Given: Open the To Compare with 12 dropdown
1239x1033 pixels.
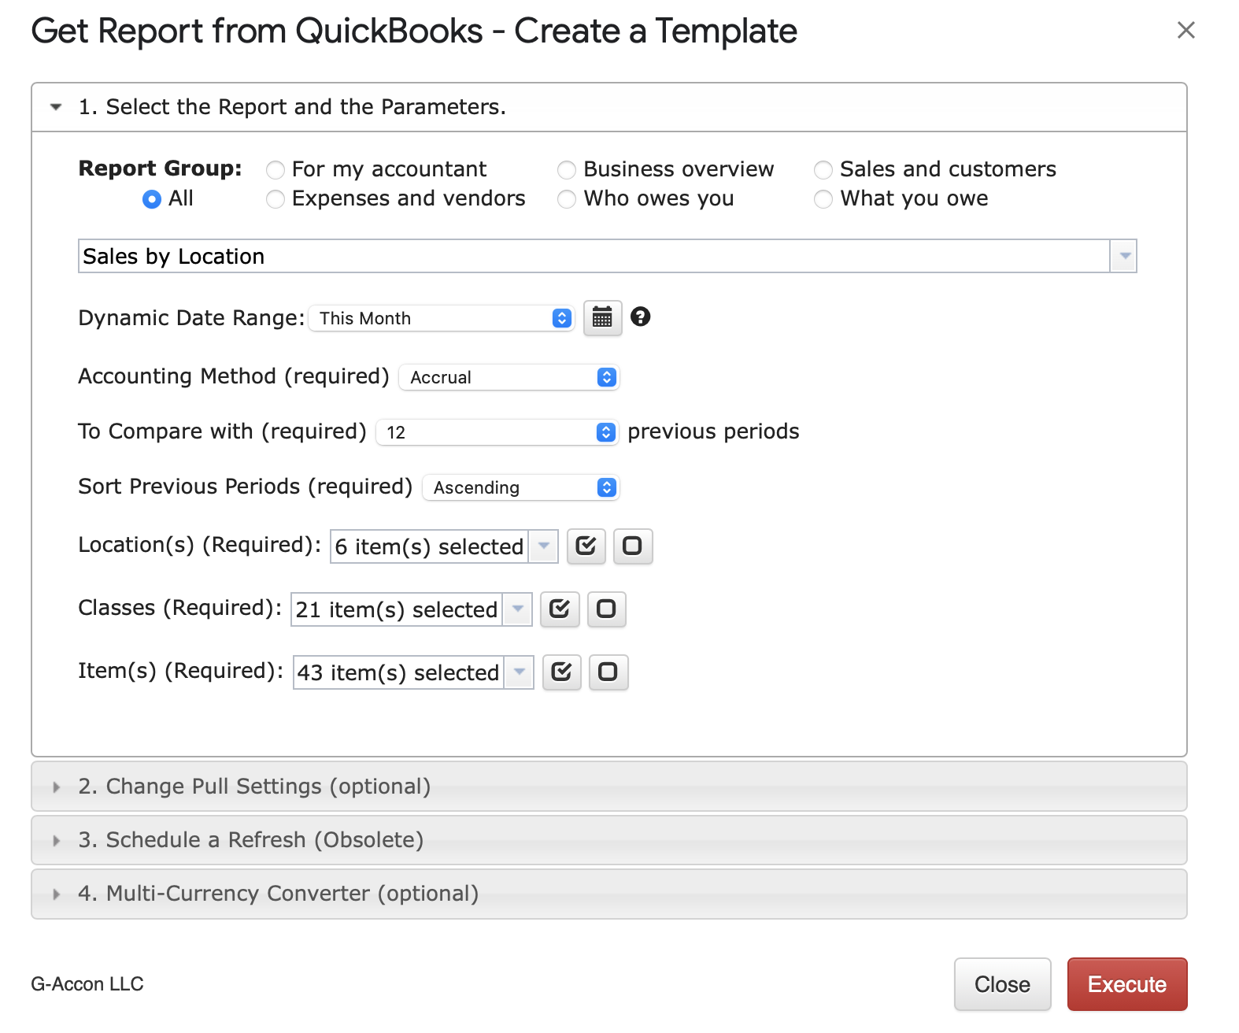Looking at the screenshot, I should coord(497,432).
